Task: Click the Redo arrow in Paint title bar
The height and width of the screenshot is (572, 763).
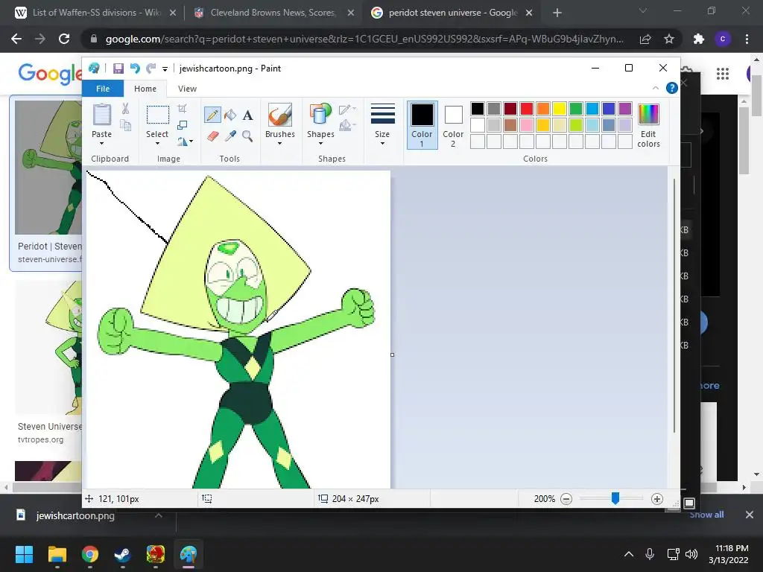Action: pyautogui.click(x=151, y=68)
